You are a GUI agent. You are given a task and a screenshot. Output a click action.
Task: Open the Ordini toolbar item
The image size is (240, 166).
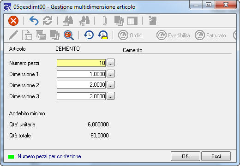coord(130,35)
